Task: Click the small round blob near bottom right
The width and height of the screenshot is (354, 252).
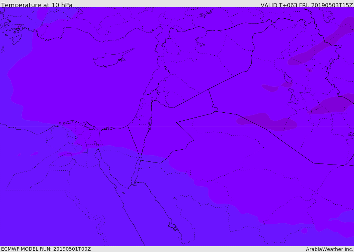Action: coord(304,231)
